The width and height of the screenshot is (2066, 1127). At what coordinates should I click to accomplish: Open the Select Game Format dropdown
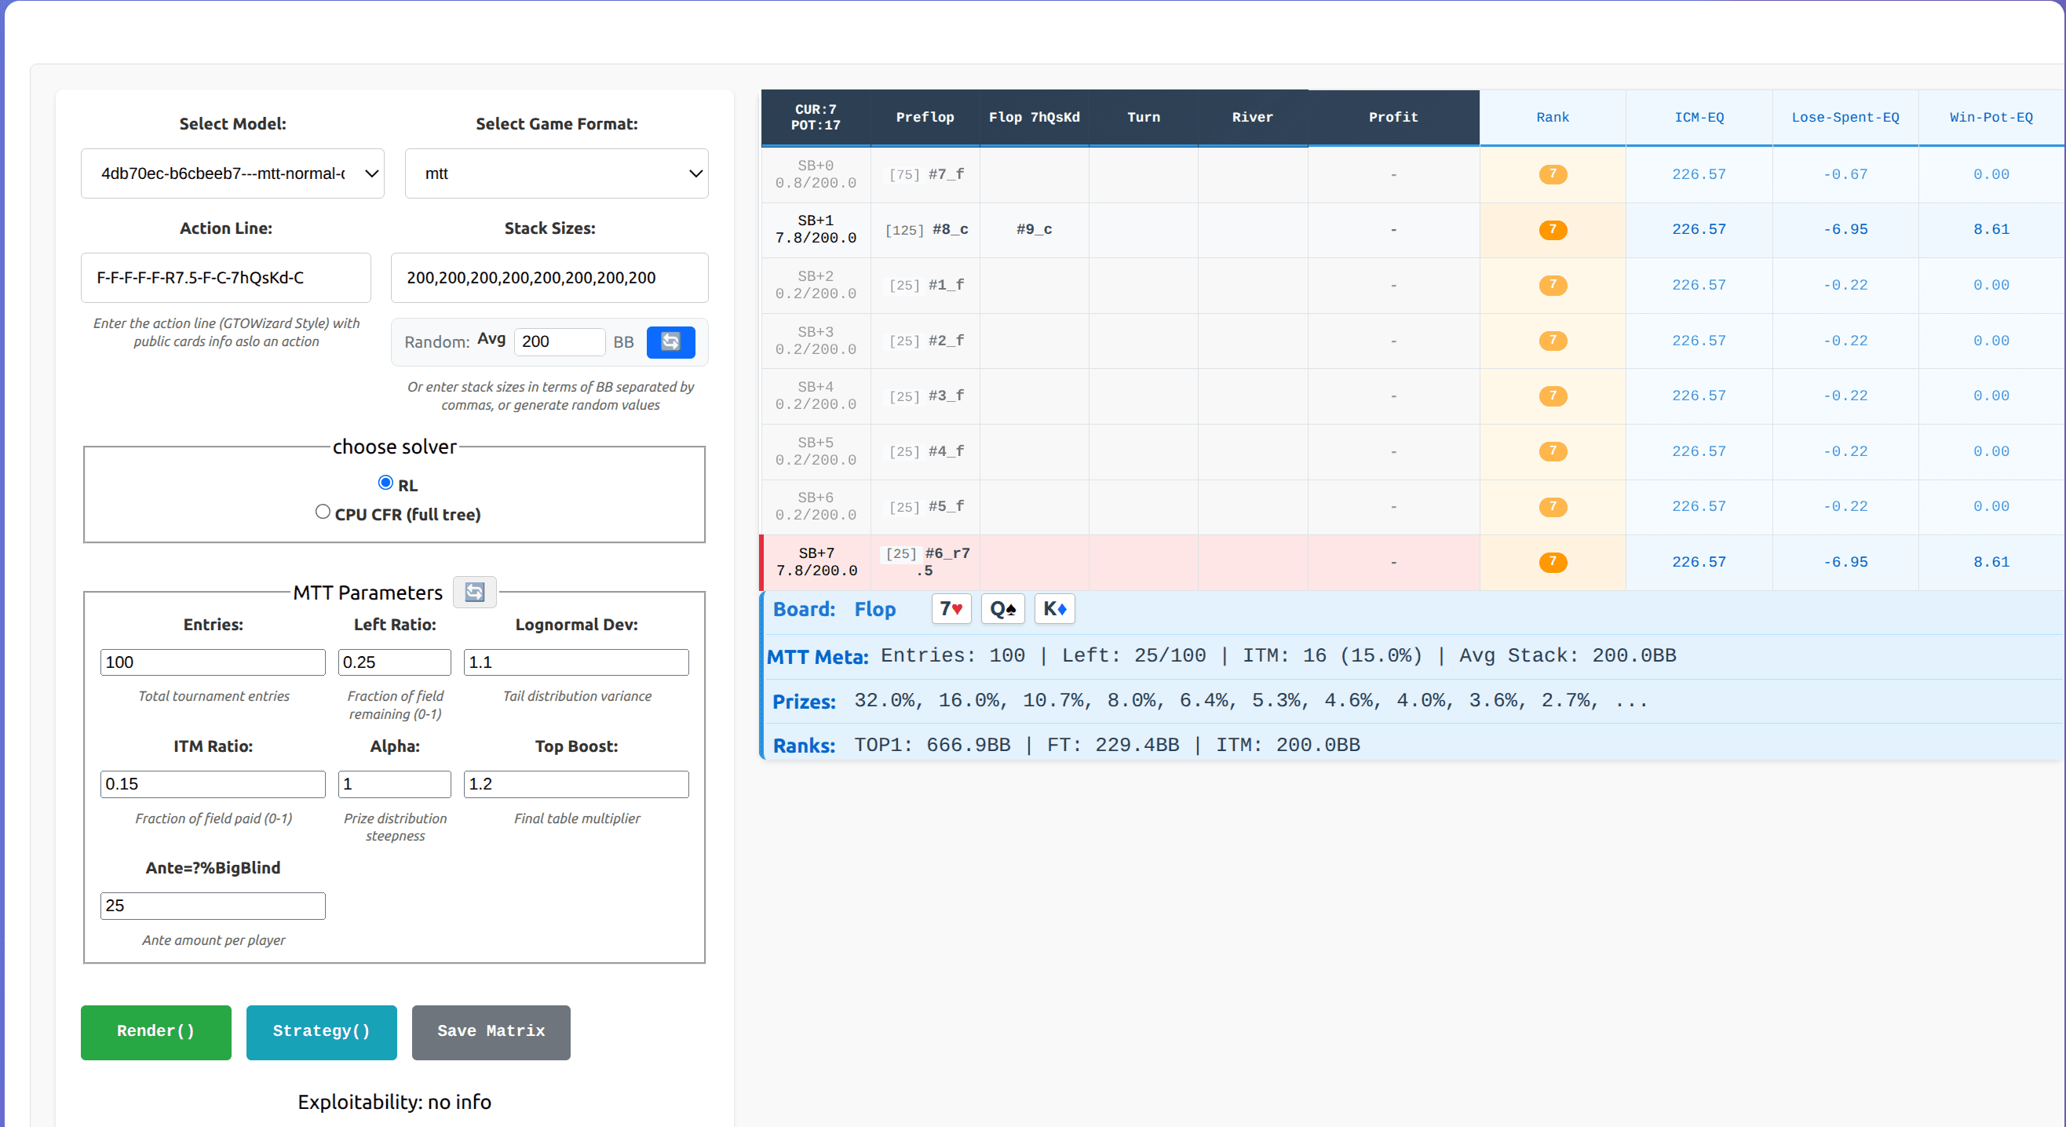click(556, 173)
